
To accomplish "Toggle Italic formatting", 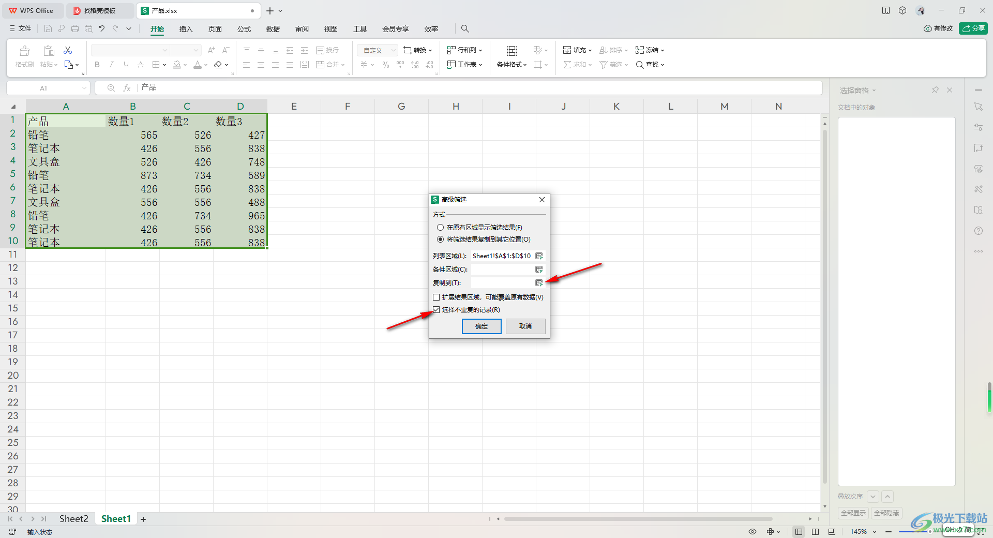I will pos(111,65).
